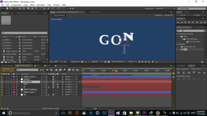Hide the BG layer

tap(2, 95)
